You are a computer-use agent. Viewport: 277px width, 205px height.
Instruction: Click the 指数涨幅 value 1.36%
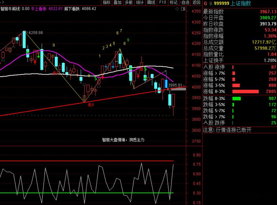click(270, 36)
